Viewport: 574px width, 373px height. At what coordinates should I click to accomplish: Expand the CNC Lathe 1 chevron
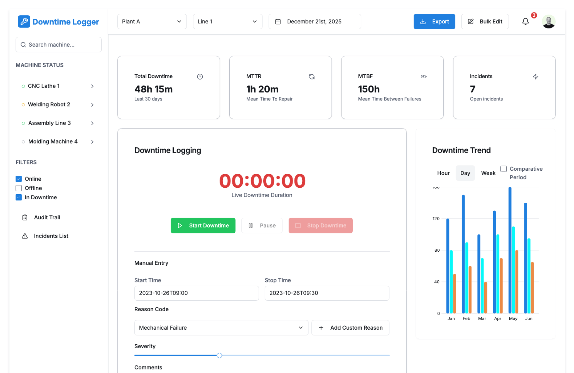pyautogui.click(x=92, y=86)
